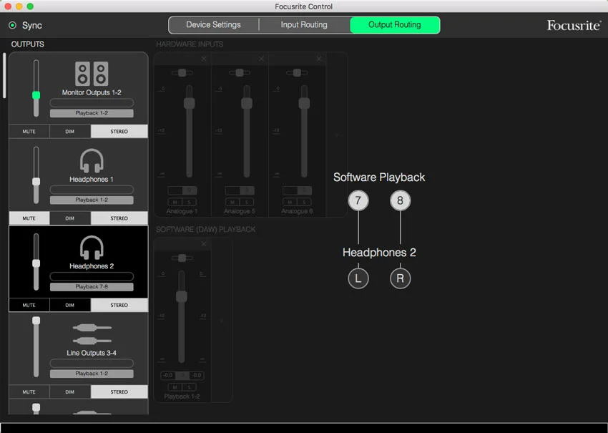Select Software Playback channel 7 circle
Viewport: 608px width, 433px height.
click(358, 200)
